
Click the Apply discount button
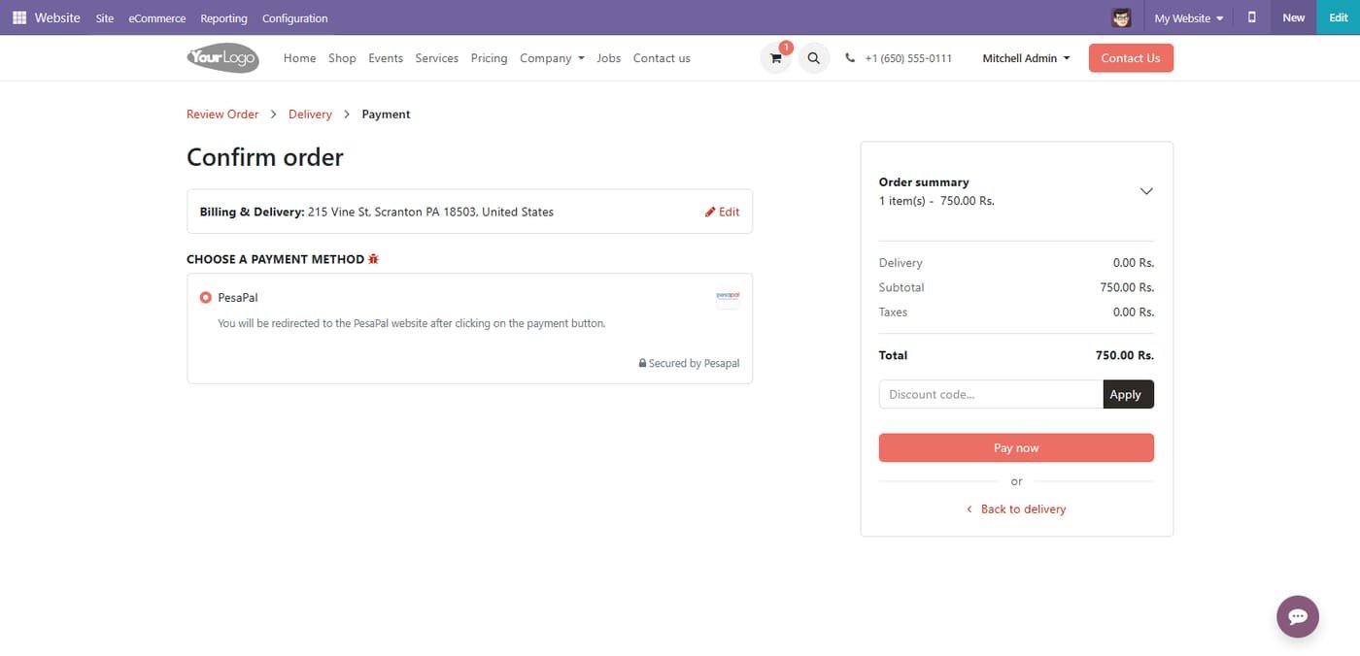pyautogui.click(x=1128, y=394)
